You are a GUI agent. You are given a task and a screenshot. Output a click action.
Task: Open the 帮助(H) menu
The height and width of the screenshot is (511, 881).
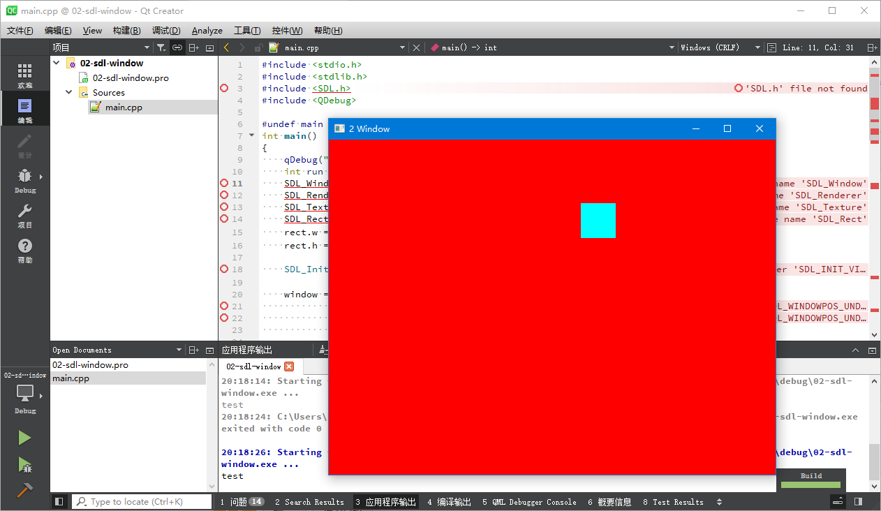[328, 31]
